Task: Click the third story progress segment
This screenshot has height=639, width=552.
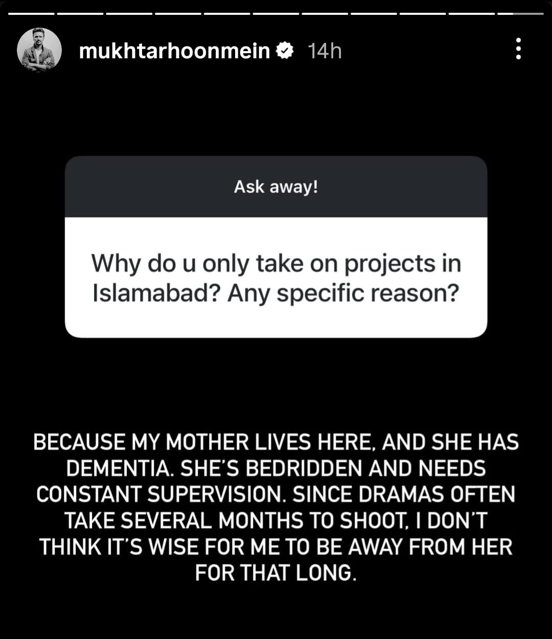Action: 130,13
